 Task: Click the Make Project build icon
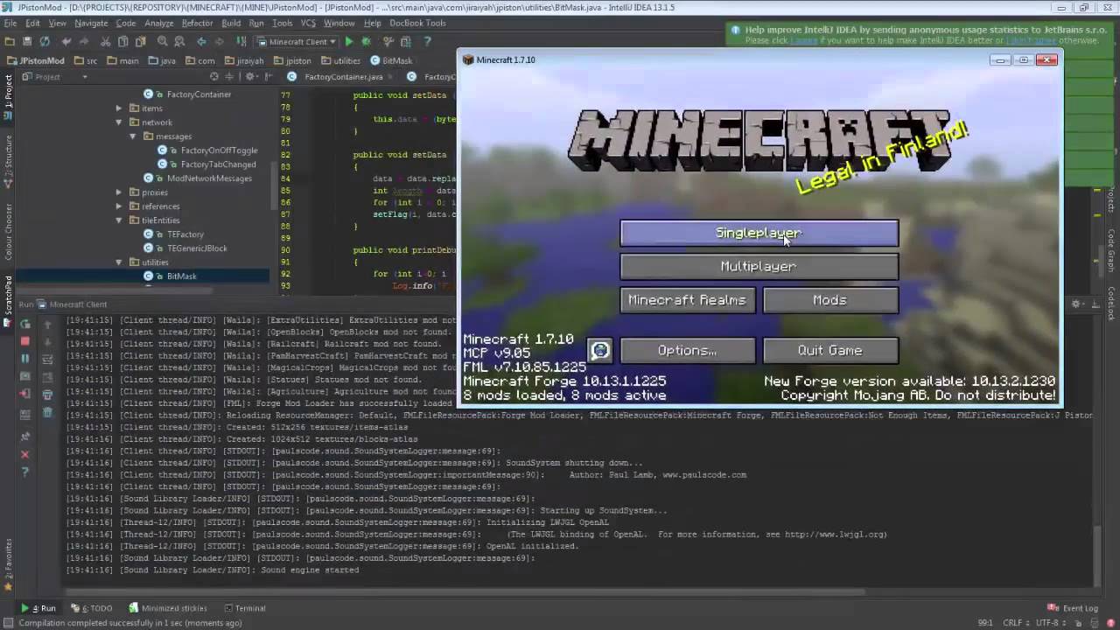(241, 41)
